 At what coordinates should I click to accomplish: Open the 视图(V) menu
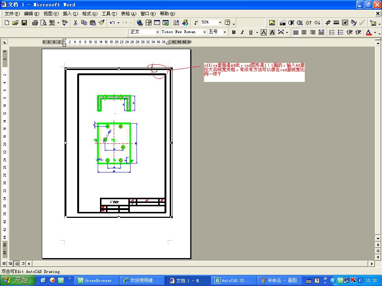pyautogui.click(x=51, y=14)
